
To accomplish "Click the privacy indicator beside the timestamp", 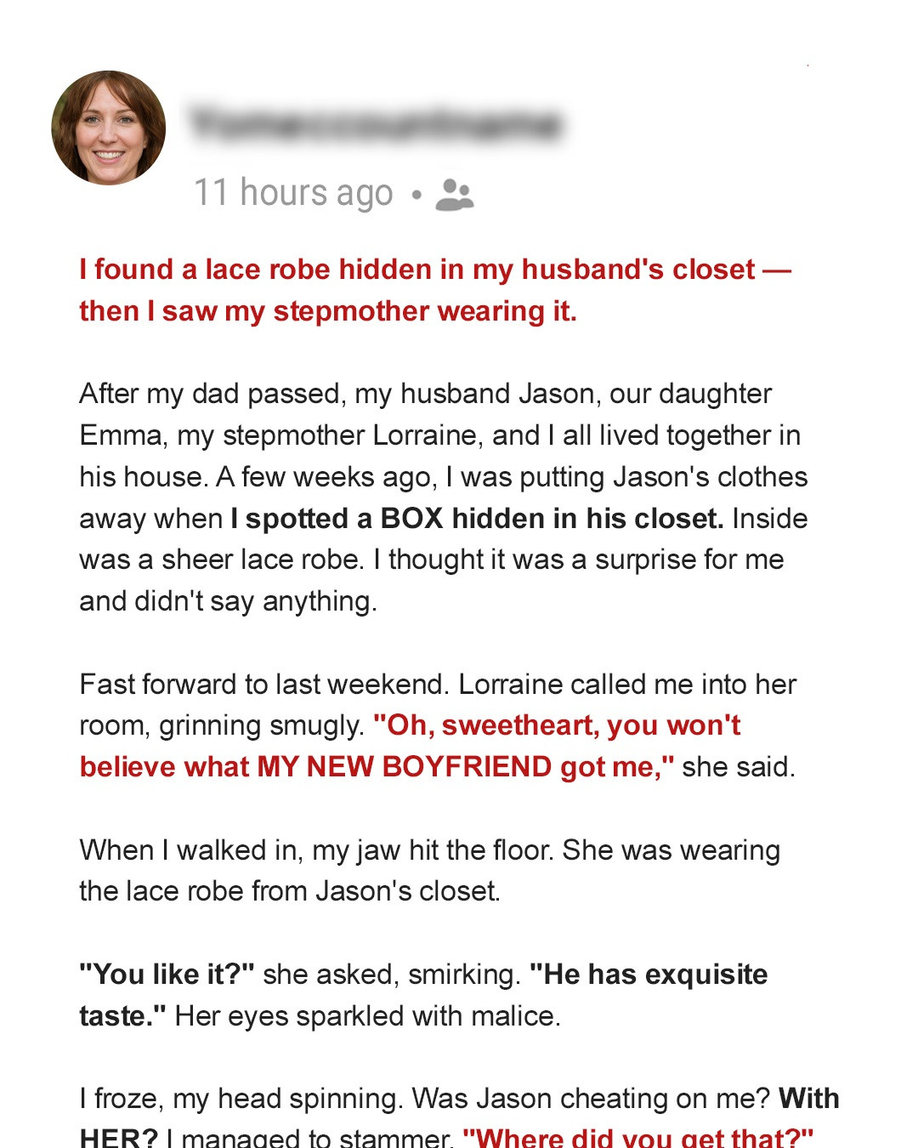I will coord(452,196).
